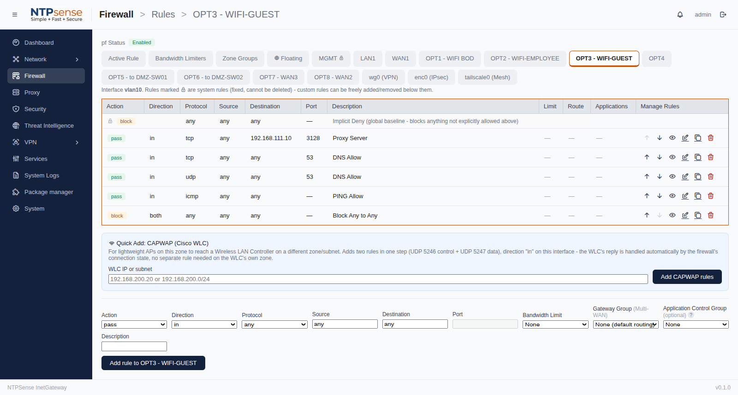
Task: Open Threat Intelligence in the sidebar
Action: pos(46,125)
